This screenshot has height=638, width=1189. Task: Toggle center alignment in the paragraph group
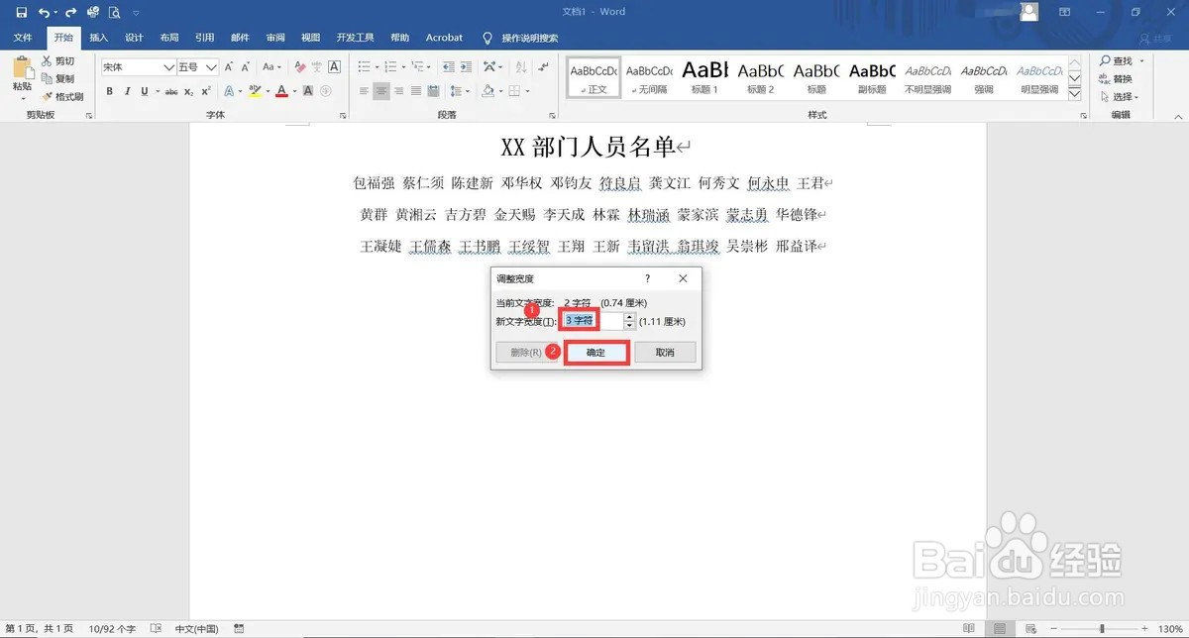(381, 91)
